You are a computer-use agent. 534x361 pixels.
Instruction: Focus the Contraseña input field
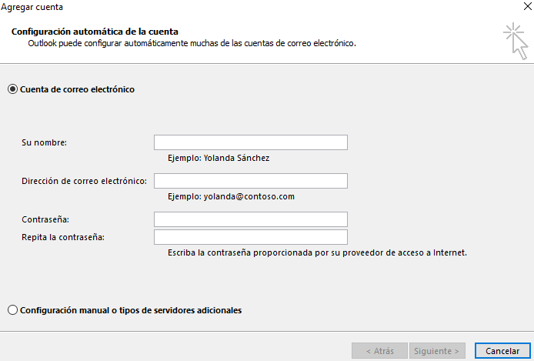point(251,219)
